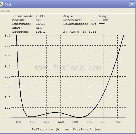Click the 650 x-axis tick label
The image size is (136, 134).
click(x=89, y=122)
